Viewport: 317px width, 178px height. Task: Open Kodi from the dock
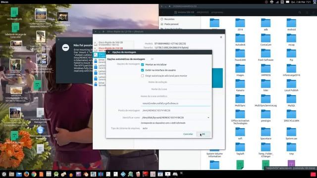(x=123, y=174)
